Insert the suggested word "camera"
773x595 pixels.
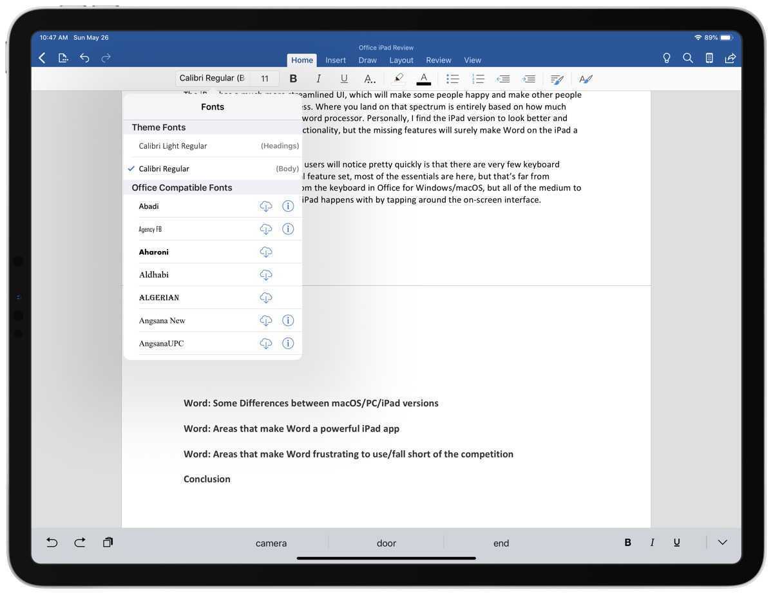(271, 543)
